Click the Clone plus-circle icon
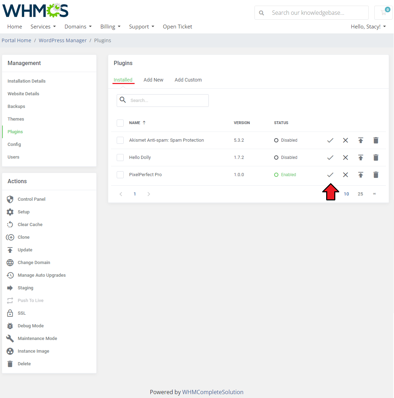The height and width of the screenshot is (398, 394). click(x=10, y=237)
